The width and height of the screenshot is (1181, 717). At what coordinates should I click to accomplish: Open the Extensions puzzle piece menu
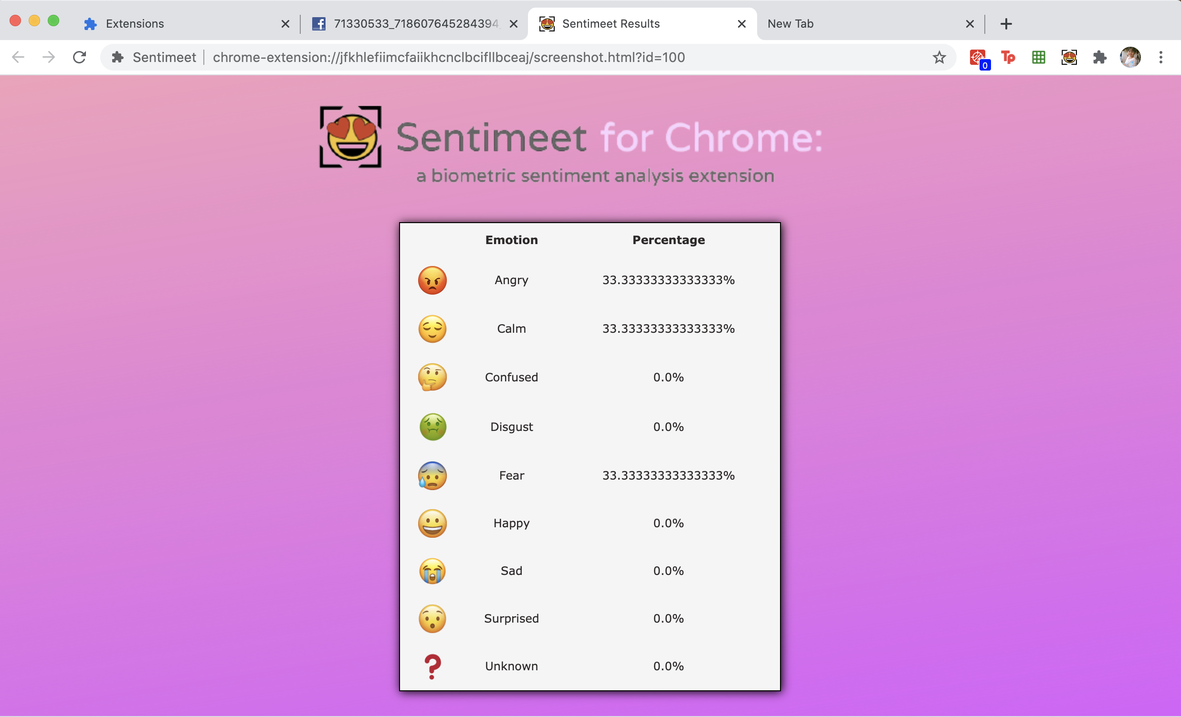point(1099,57)
